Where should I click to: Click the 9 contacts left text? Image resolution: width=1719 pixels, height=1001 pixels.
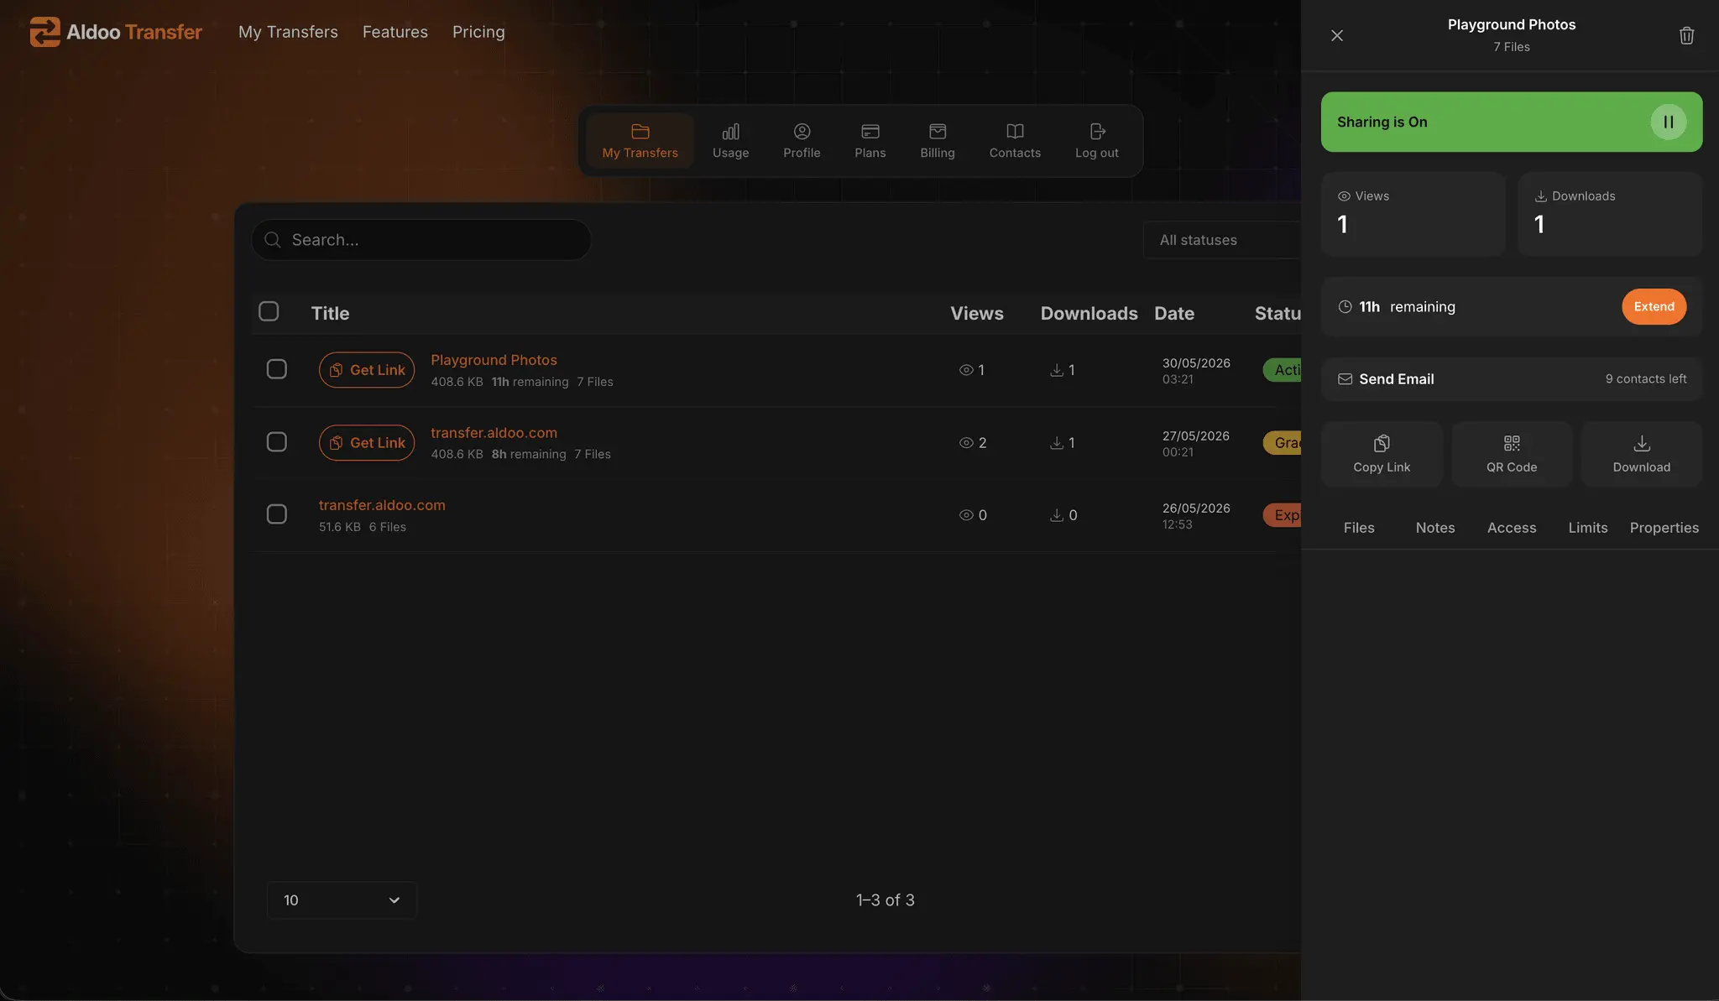[x=1645, y=379]
